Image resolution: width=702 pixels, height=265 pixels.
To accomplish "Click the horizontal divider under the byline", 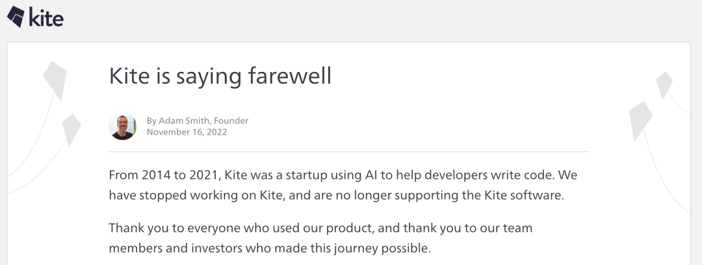I will (x=348, y=152).
